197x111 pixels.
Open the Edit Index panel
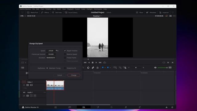[57, 12]
